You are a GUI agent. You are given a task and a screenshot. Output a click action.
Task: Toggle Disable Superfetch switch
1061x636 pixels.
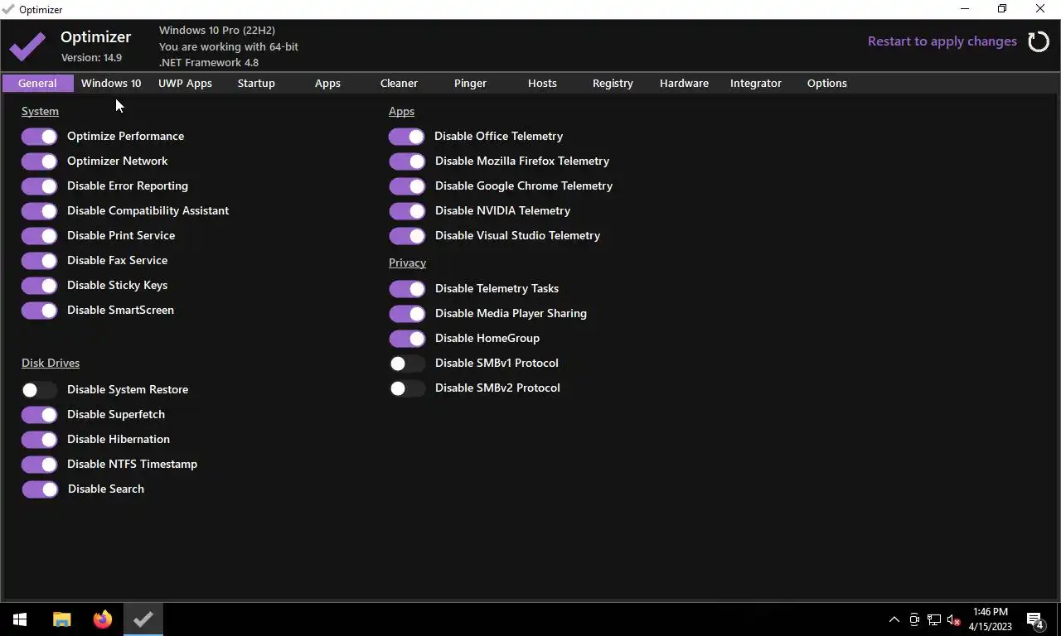[x=40, y=415]
